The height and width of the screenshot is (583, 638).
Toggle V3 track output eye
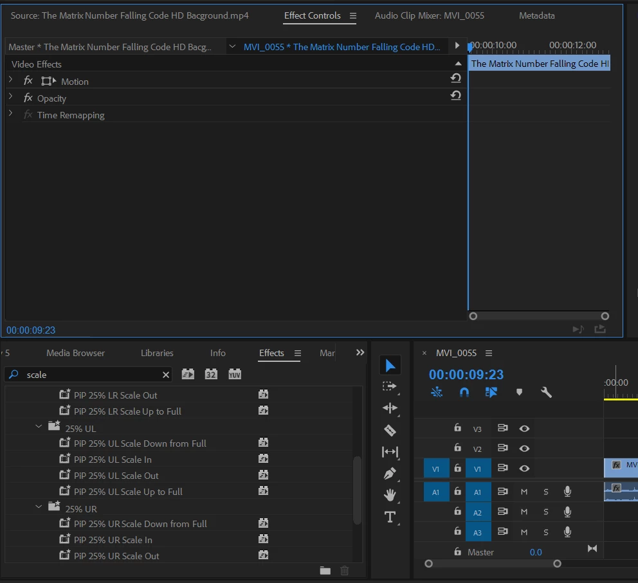pyautogui.click(x=524, y=429)
